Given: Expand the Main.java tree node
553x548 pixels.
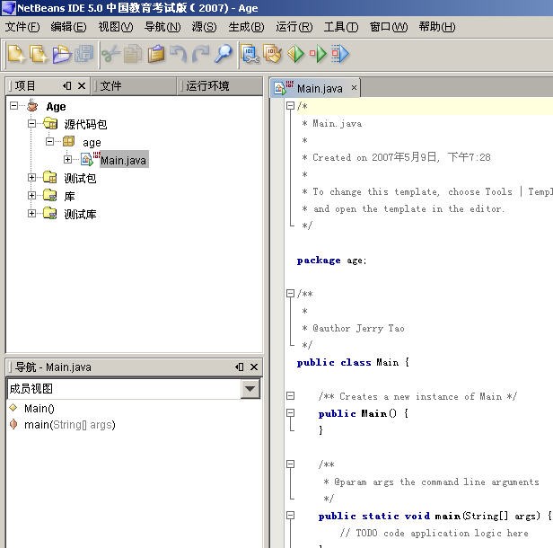Looking at the screenshot, I should [x=67, y=160].
